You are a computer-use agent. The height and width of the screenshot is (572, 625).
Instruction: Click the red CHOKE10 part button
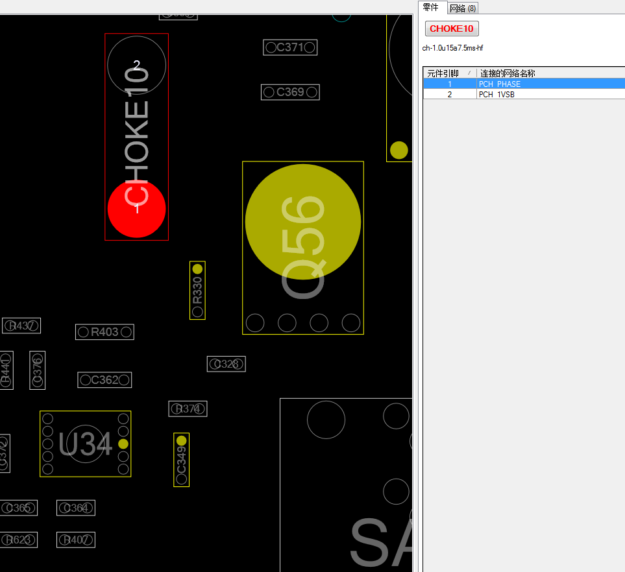452,29
